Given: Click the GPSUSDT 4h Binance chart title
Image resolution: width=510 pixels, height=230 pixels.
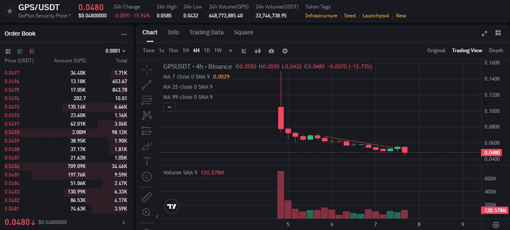Looking at the screenshot, I should (x=197, y=67).
